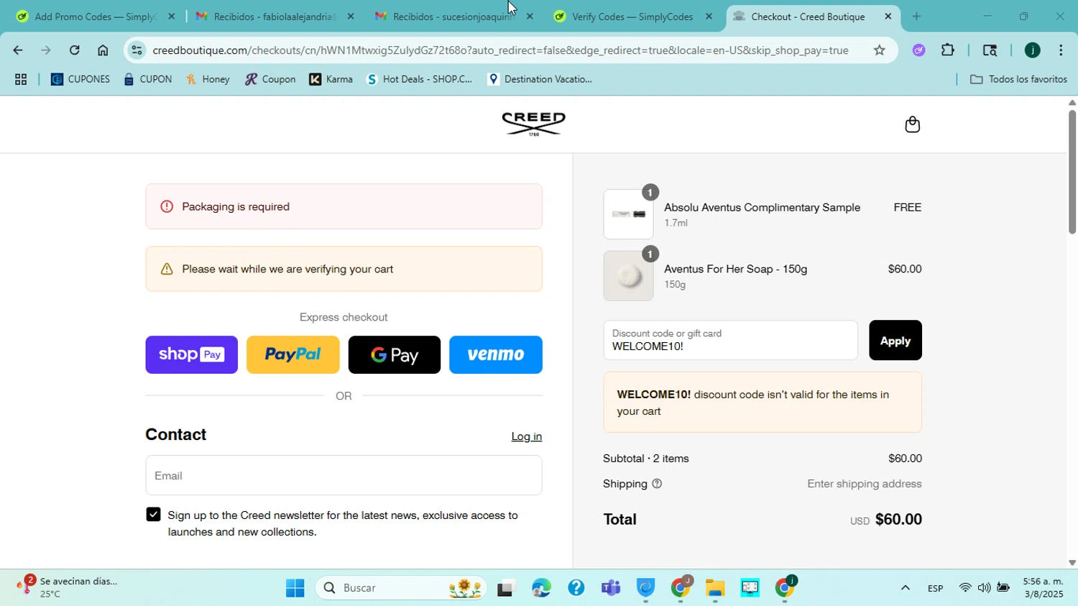This screenshot has height=606, width=1078.
Task: Click the browser address bar URL
Action: [x=500, y=50]
